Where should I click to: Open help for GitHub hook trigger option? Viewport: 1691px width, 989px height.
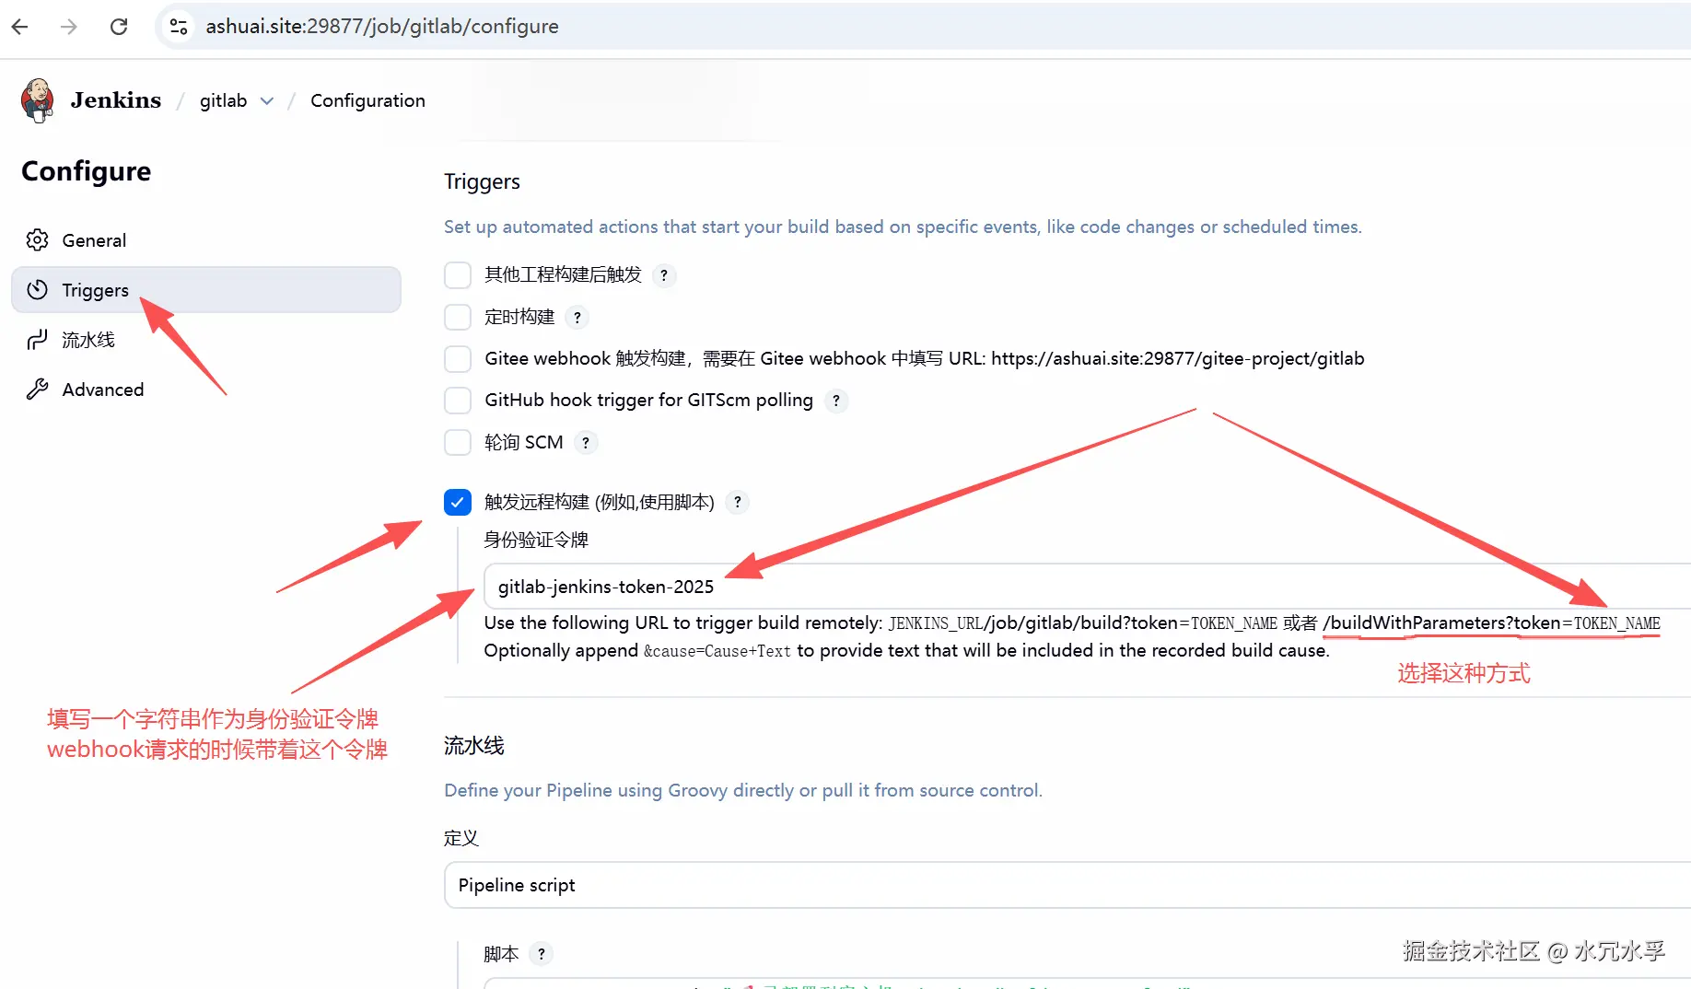836,401
